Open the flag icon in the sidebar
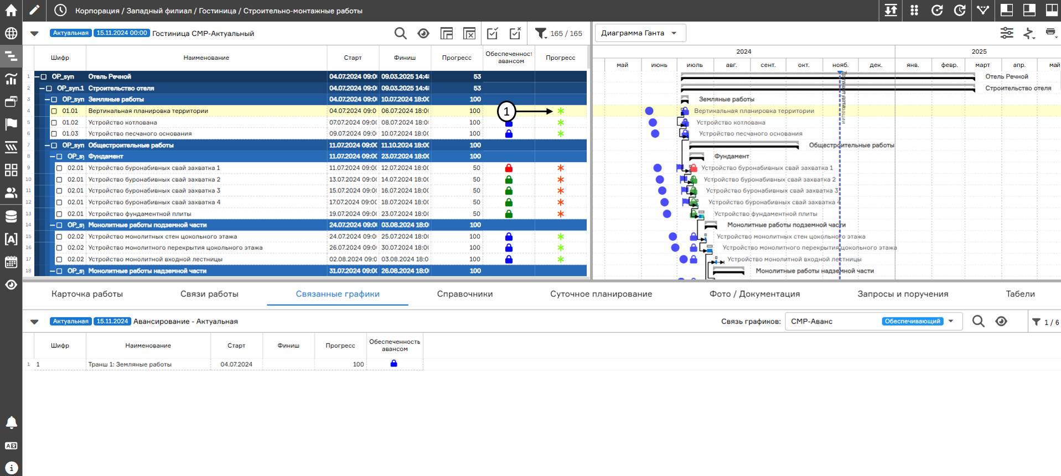Viewport: 1061px width, 476px height. coord(11,124)
